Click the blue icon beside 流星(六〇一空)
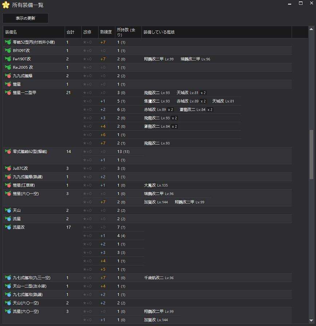316x326 pixels. [8, 311]
